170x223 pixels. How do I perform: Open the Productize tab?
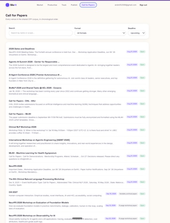click(x=52, y=5)
